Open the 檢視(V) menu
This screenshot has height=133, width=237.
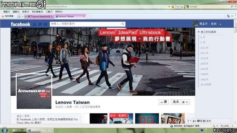26,11
